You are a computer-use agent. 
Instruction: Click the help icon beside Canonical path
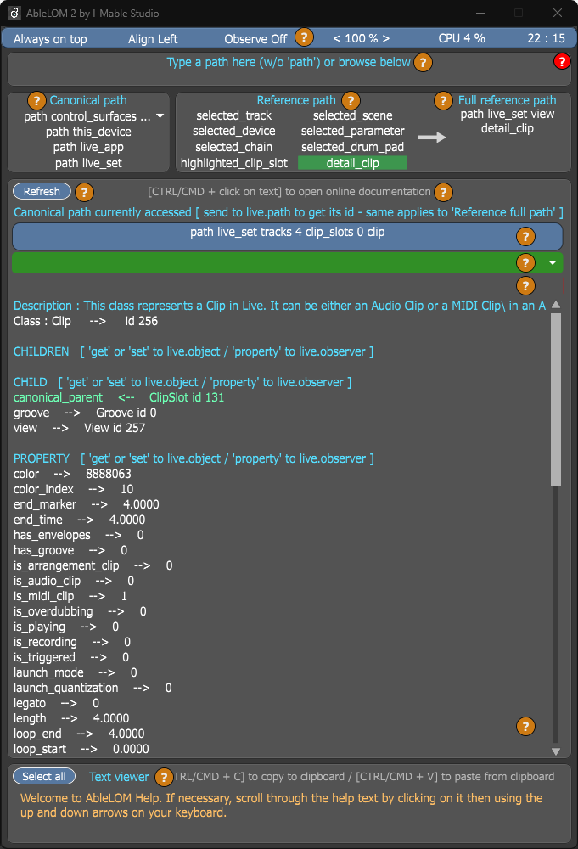point(36,101)
